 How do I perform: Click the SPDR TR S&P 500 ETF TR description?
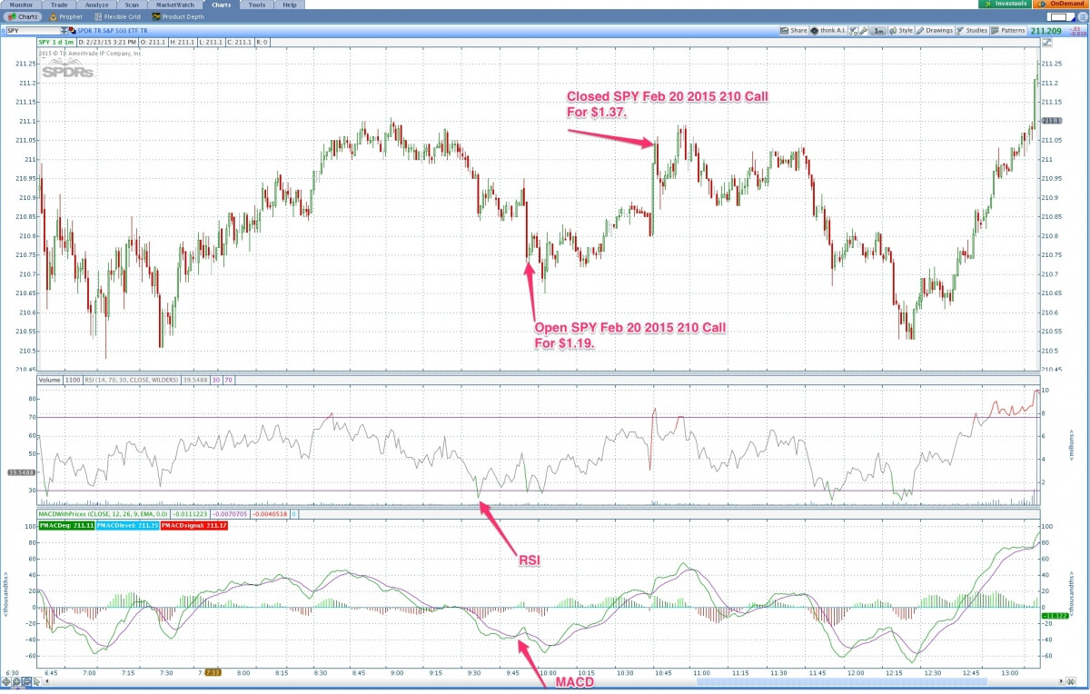[113, 31]
